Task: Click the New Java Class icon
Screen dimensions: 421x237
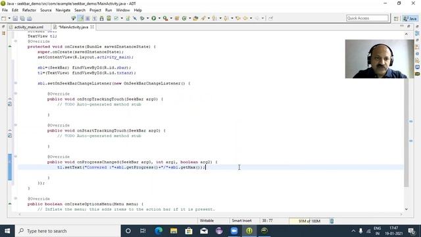Action: pos(184,18)
